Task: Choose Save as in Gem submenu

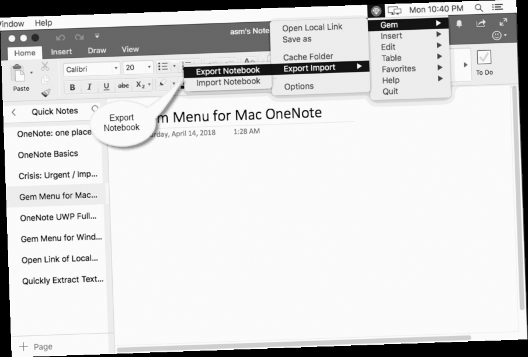Action: pyautogui.click(x=297, y=39)
